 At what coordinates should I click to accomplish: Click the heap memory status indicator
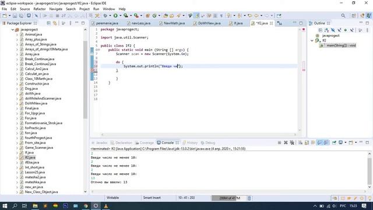click(229, 198)
